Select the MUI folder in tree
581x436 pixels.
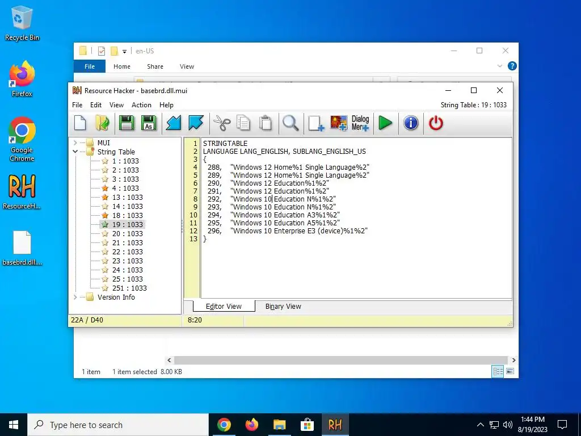pos(103,142)
